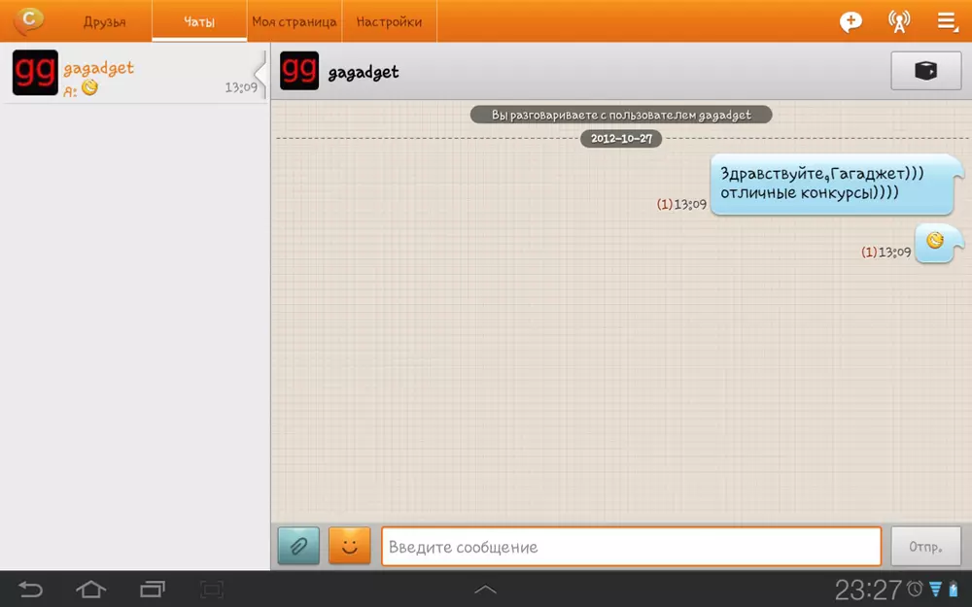Open the smiley emoticon picker

pyautogui.click(x=350, y=546)
